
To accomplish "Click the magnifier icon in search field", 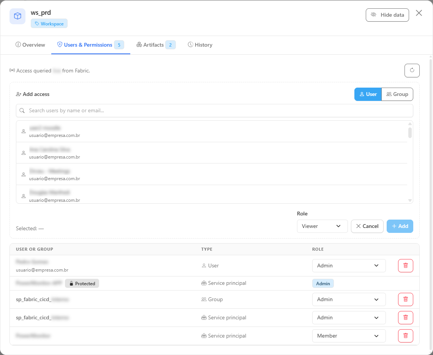I will [22, 111].
